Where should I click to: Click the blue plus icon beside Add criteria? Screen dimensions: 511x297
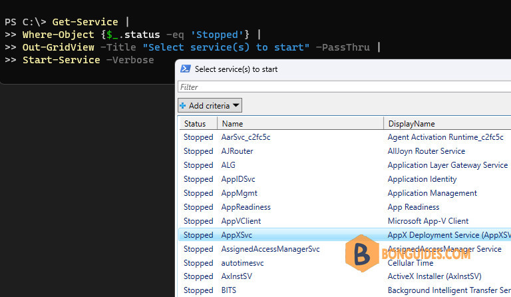click(x=183, y=106)
